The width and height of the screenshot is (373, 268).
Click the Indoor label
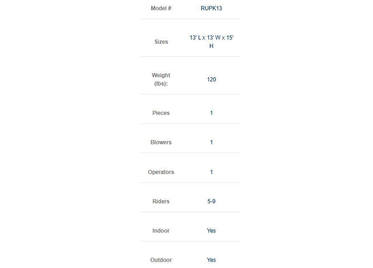click(x=161, y=231)
